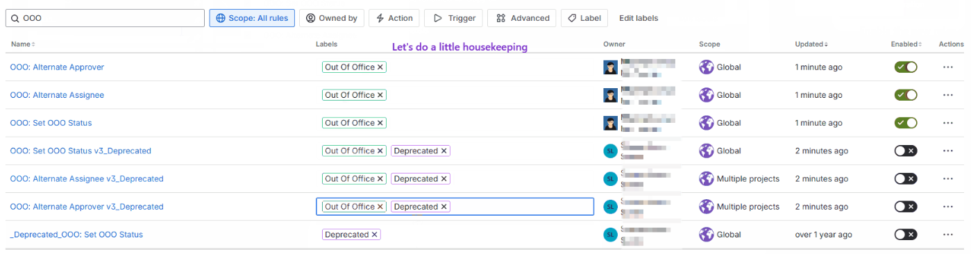Click the Global scope icon for OOO: Set OOO Status
The width and height of the screenshot is (971, 254).
point(707,123)
